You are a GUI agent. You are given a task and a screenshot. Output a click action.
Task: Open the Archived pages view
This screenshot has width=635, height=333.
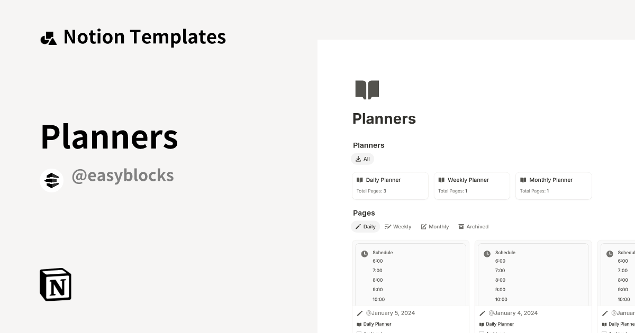point(474,226)
